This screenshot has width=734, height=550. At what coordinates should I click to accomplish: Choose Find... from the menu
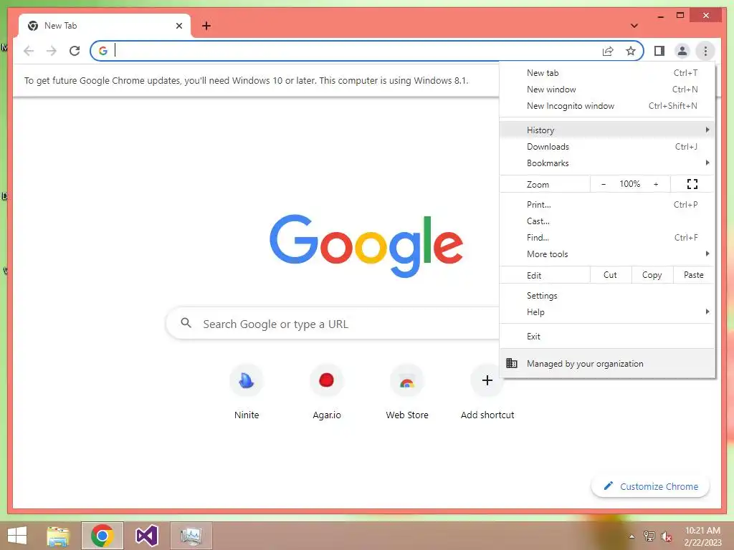[x=607, y=238]
